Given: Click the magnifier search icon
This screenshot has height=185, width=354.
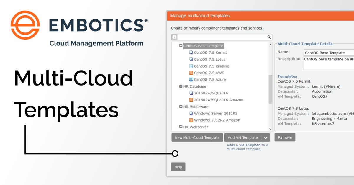Looking at the screenshot, I should click(269, 37).
